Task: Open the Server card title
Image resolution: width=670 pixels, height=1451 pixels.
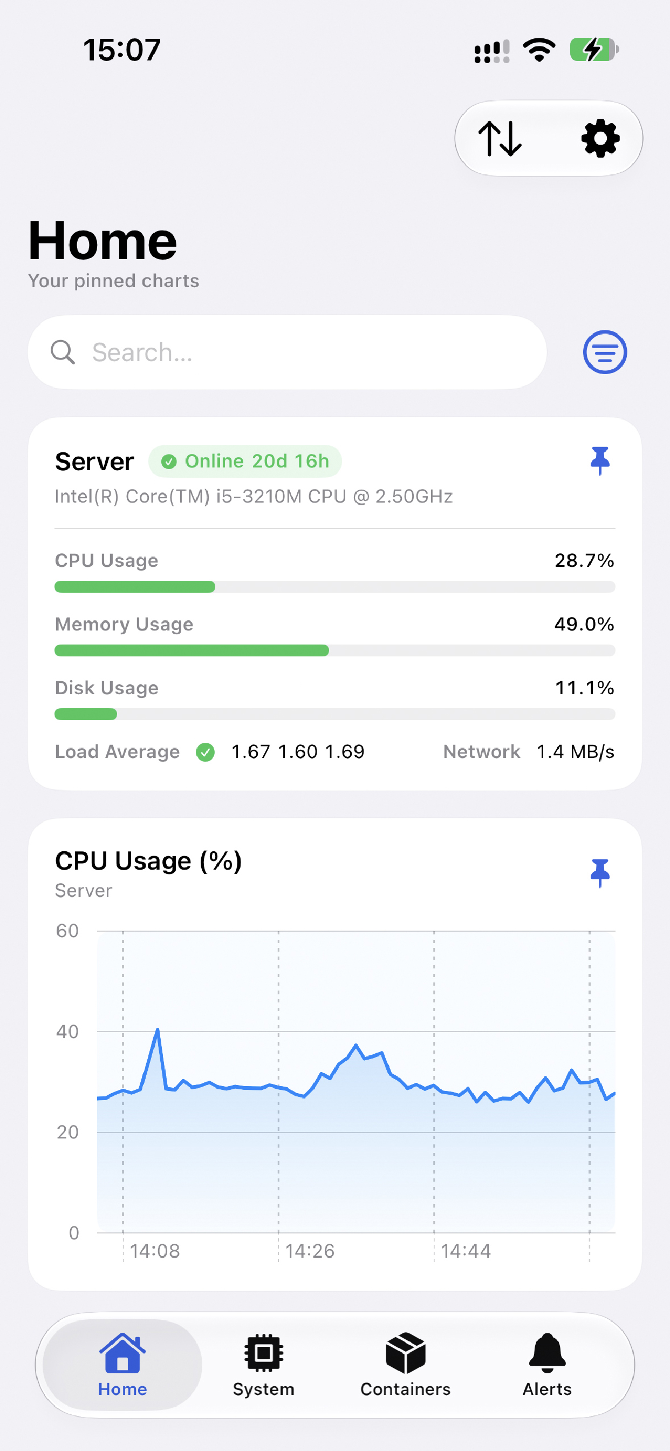Action: pos(94,462)
